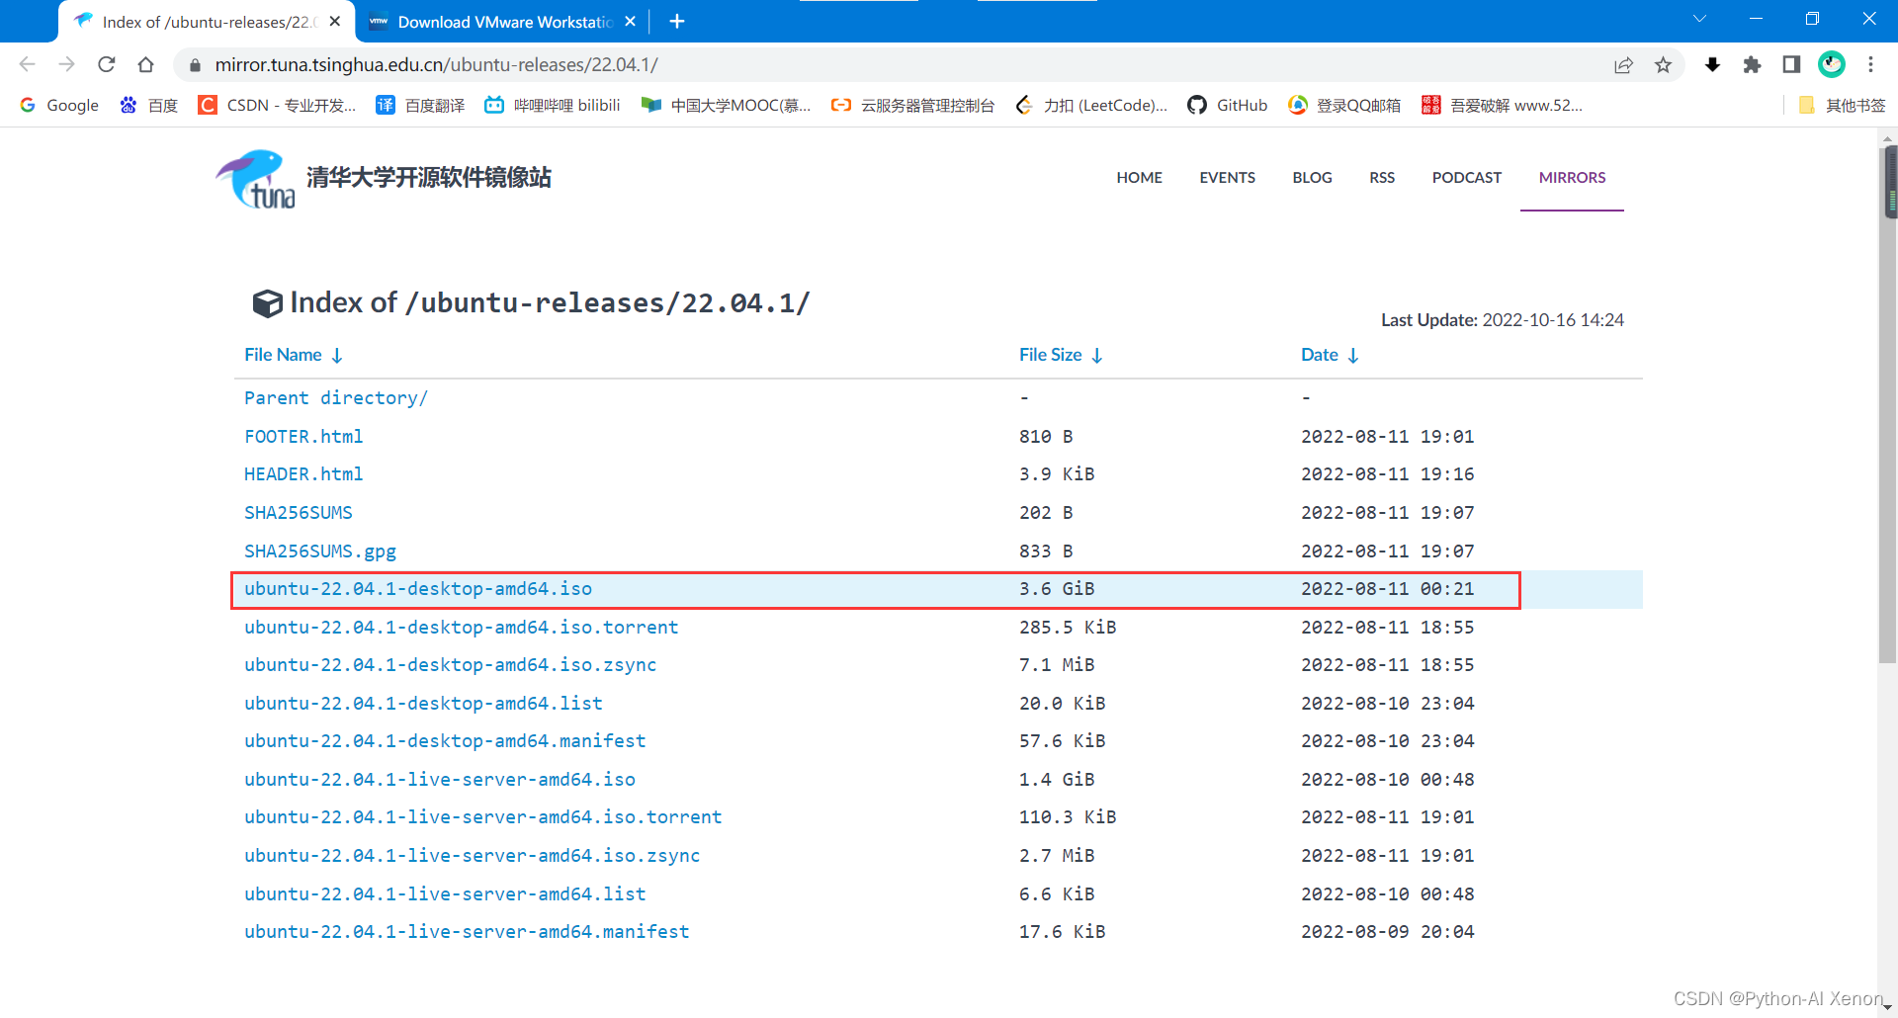Open 吾爱破解 bookmark
The image size is (1898, 1018).
pyautogui.click(x=1502, y=105)
